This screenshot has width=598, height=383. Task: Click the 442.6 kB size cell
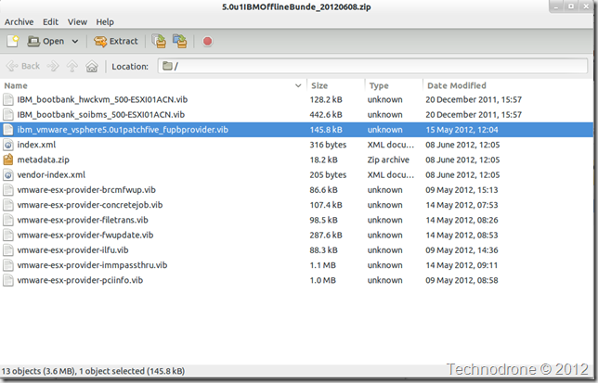pyautogui.click(x=326, y=115)
